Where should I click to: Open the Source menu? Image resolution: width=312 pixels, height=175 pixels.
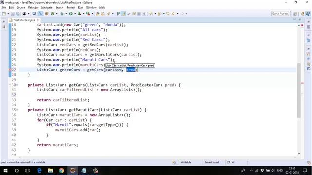(x=21, y=8)
